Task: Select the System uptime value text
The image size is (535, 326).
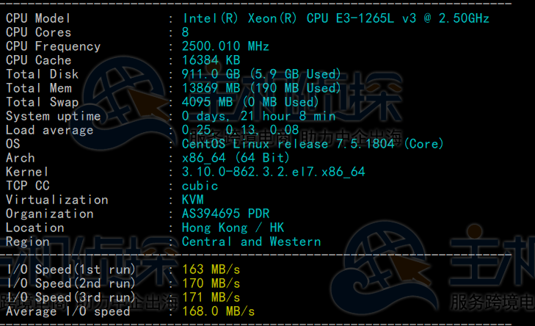Action: click(x=258, y=116)
